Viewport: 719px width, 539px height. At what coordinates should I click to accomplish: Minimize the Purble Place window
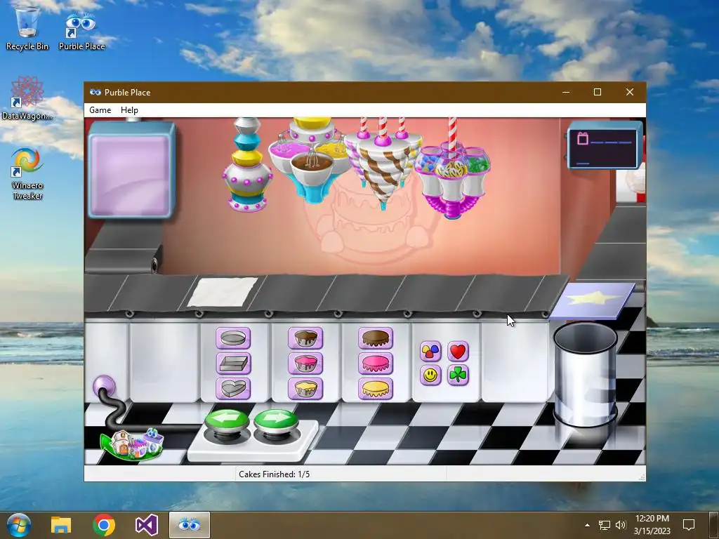coord(566,92)
